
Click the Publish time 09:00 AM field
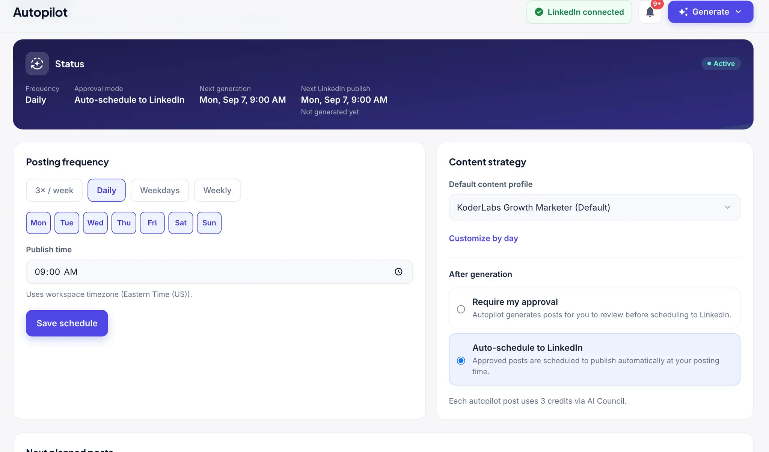(x=219, y=272)
